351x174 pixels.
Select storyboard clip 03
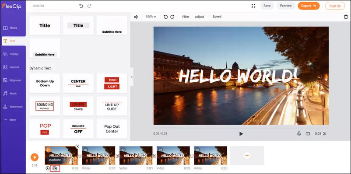click(136, 156)
